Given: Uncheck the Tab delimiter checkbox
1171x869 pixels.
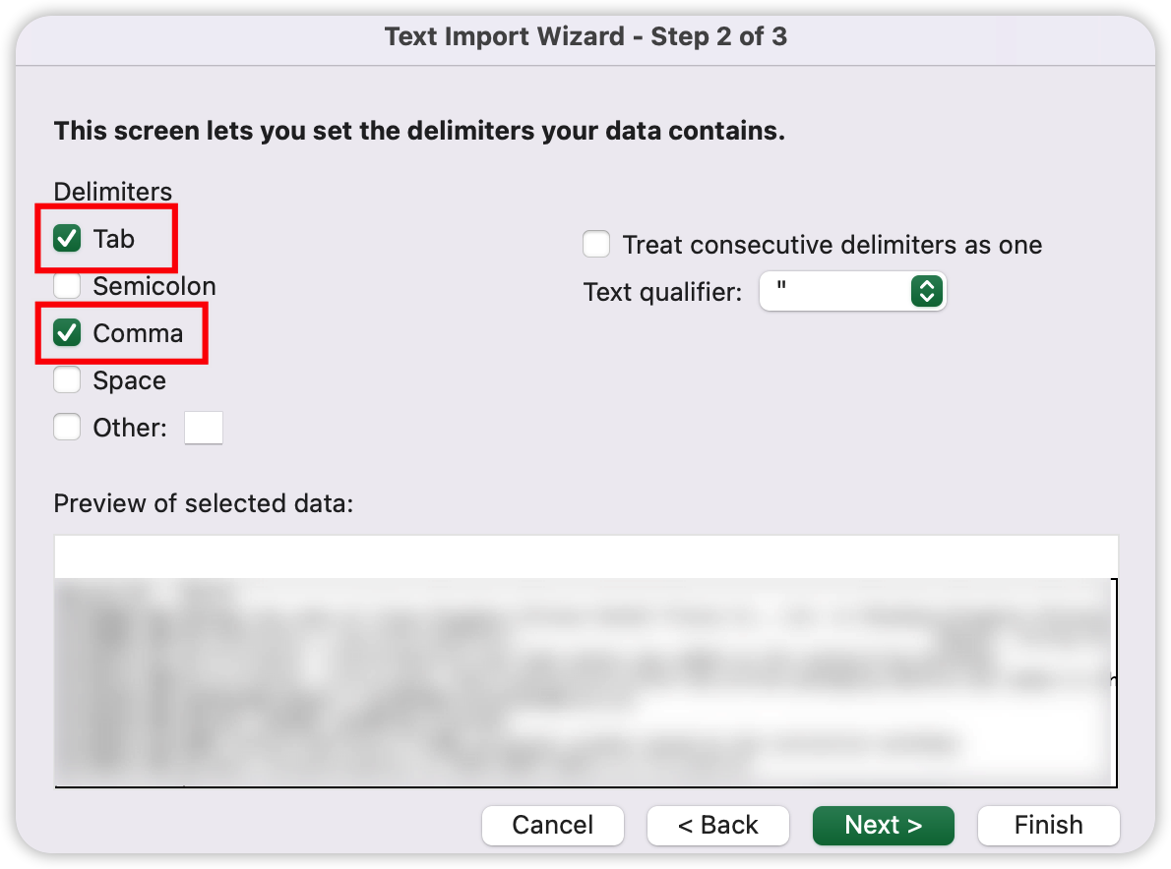Looking at the screenshot, I should point(67,239).
